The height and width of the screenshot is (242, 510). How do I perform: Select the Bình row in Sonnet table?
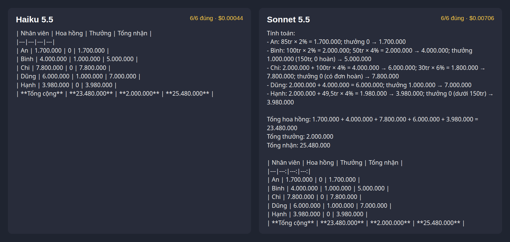click(328, 189)
